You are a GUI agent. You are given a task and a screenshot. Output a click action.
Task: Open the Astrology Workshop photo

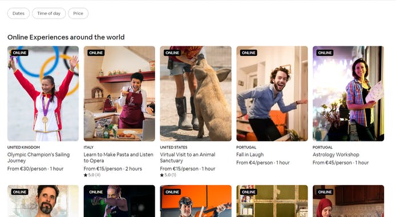tap(348, 94)
